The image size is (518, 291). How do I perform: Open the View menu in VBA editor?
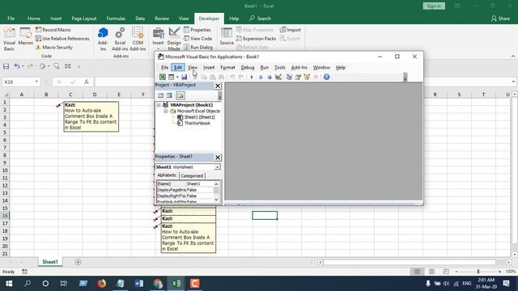(x=193, y=67)
